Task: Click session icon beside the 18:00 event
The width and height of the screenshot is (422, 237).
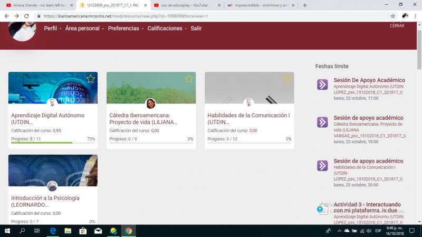Action: pos(322,122)
